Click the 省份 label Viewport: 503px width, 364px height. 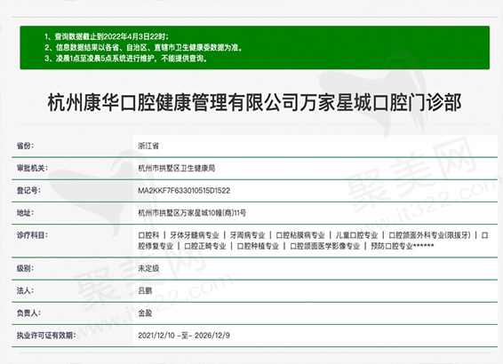click(x=25, y=146)
